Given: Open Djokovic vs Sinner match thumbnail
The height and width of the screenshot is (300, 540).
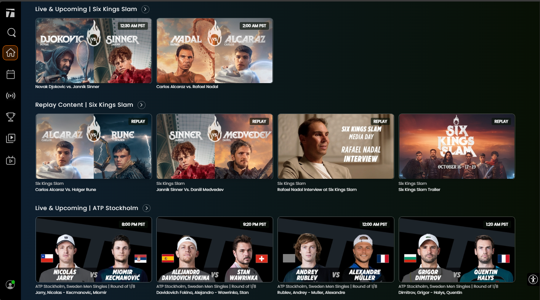Looking at the screenshot, I should (94, 51).
